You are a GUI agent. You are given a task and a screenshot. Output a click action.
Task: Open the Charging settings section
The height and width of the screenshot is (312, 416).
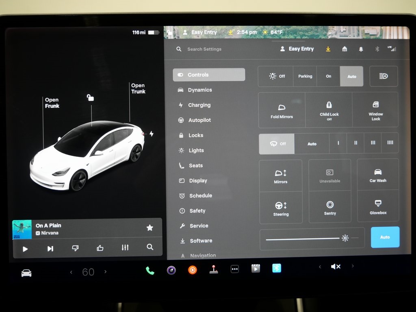(199, 105)
